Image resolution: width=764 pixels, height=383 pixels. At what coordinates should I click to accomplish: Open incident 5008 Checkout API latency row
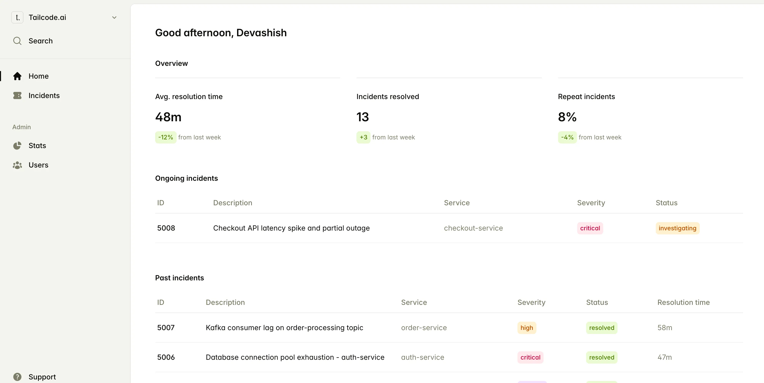(x=291, y=228)
